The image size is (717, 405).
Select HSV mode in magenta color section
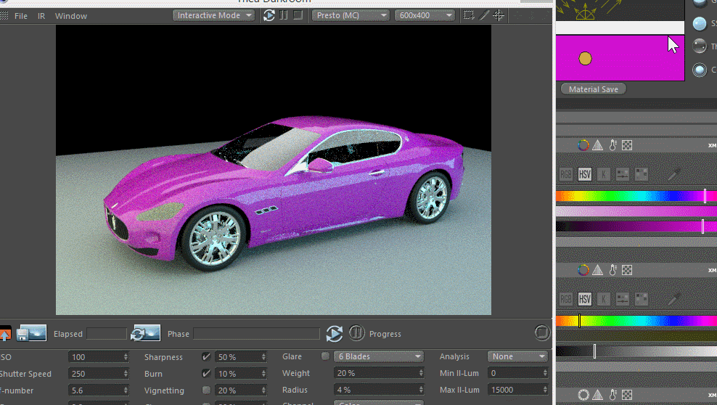coord(584,174)
